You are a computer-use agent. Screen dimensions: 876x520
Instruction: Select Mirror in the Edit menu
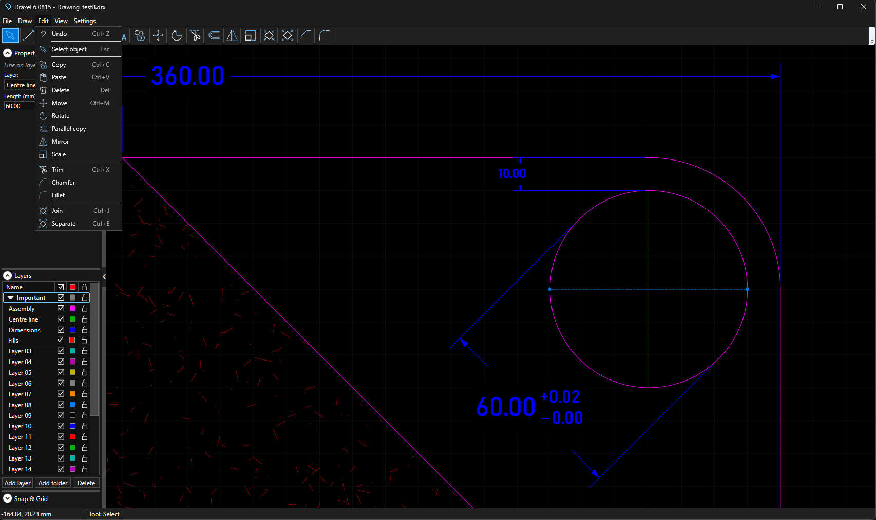click(x=79, y=142)
